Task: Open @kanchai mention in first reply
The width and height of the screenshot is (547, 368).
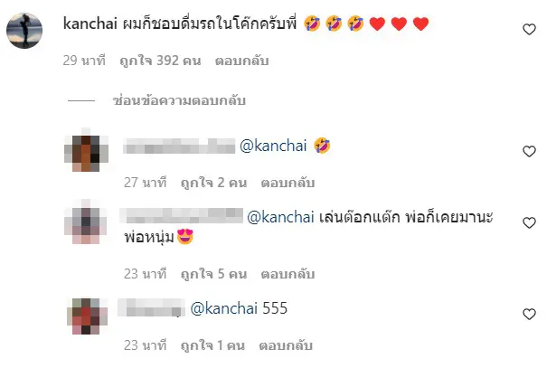Action: 273,146
